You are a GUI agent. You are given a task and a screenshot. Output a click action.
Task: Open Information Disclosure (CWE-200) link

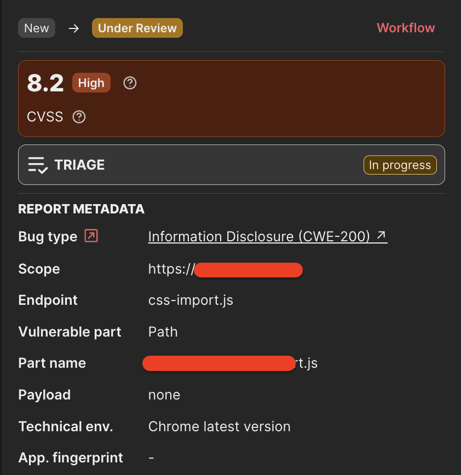(x=268, y=236)
